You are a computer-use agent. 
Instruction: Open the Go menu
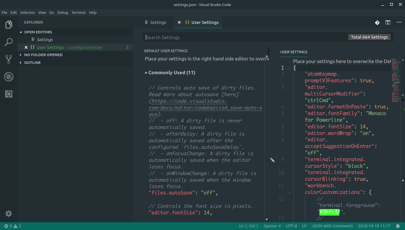point(52,13)
